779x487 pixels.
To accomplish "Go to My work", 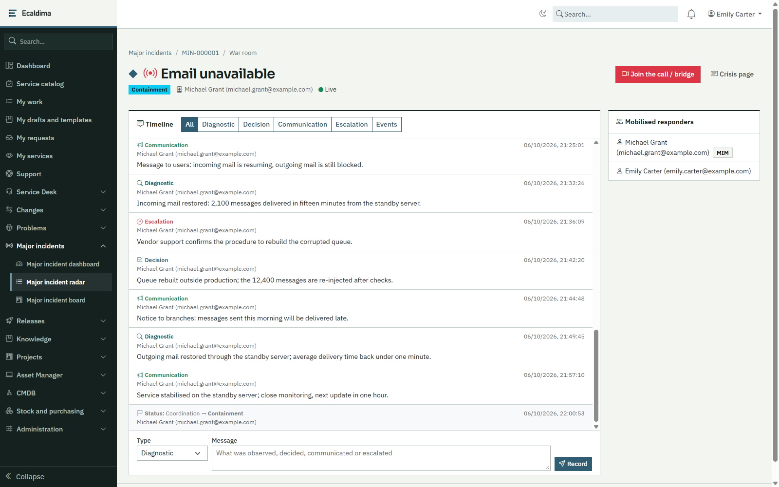I will 58,102.
